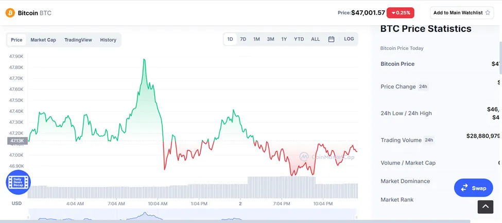Click the Bitcoin logo icon

pos(10,13)
